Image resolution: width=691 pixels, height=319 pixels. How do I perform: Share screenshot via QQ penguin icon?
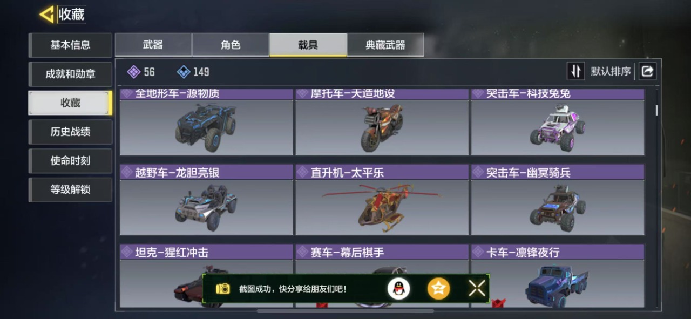coord(398,289)
